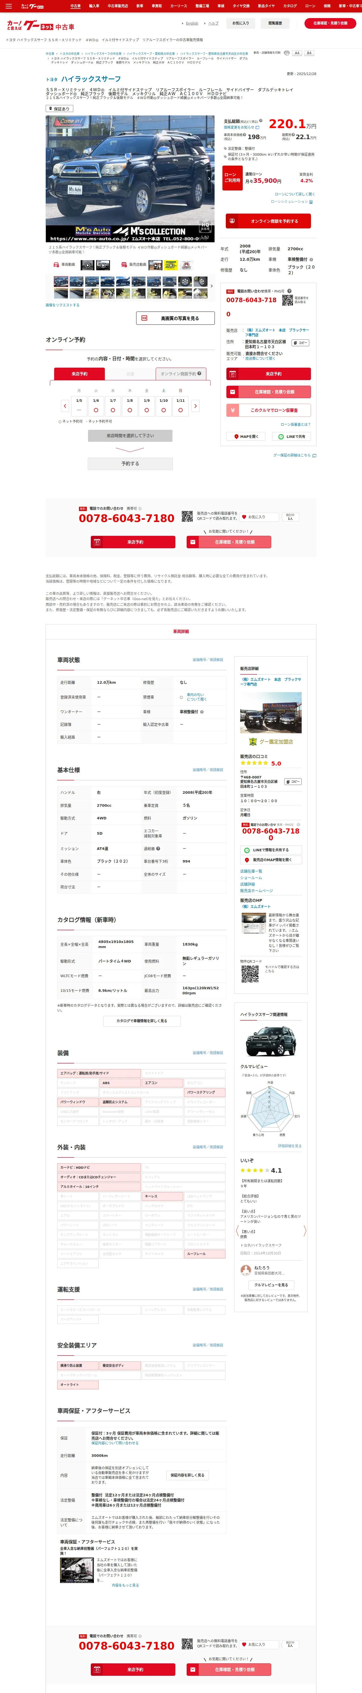The height and width of the screenshot is (1693, 362).
Task: Click このクルマでローン仮審査 button
Action: (x=268, y=410)
